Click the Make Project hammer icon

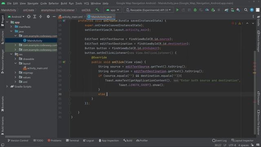[97, 10]
